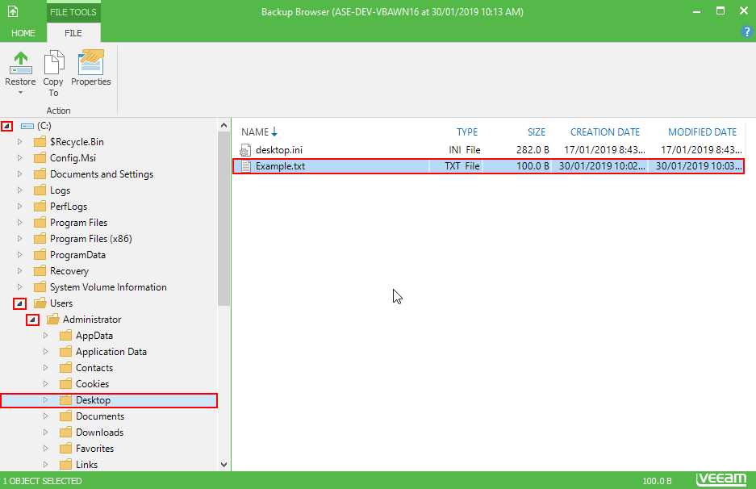Click the C: drive icon
756x489 pixels.
coord(27,126)
